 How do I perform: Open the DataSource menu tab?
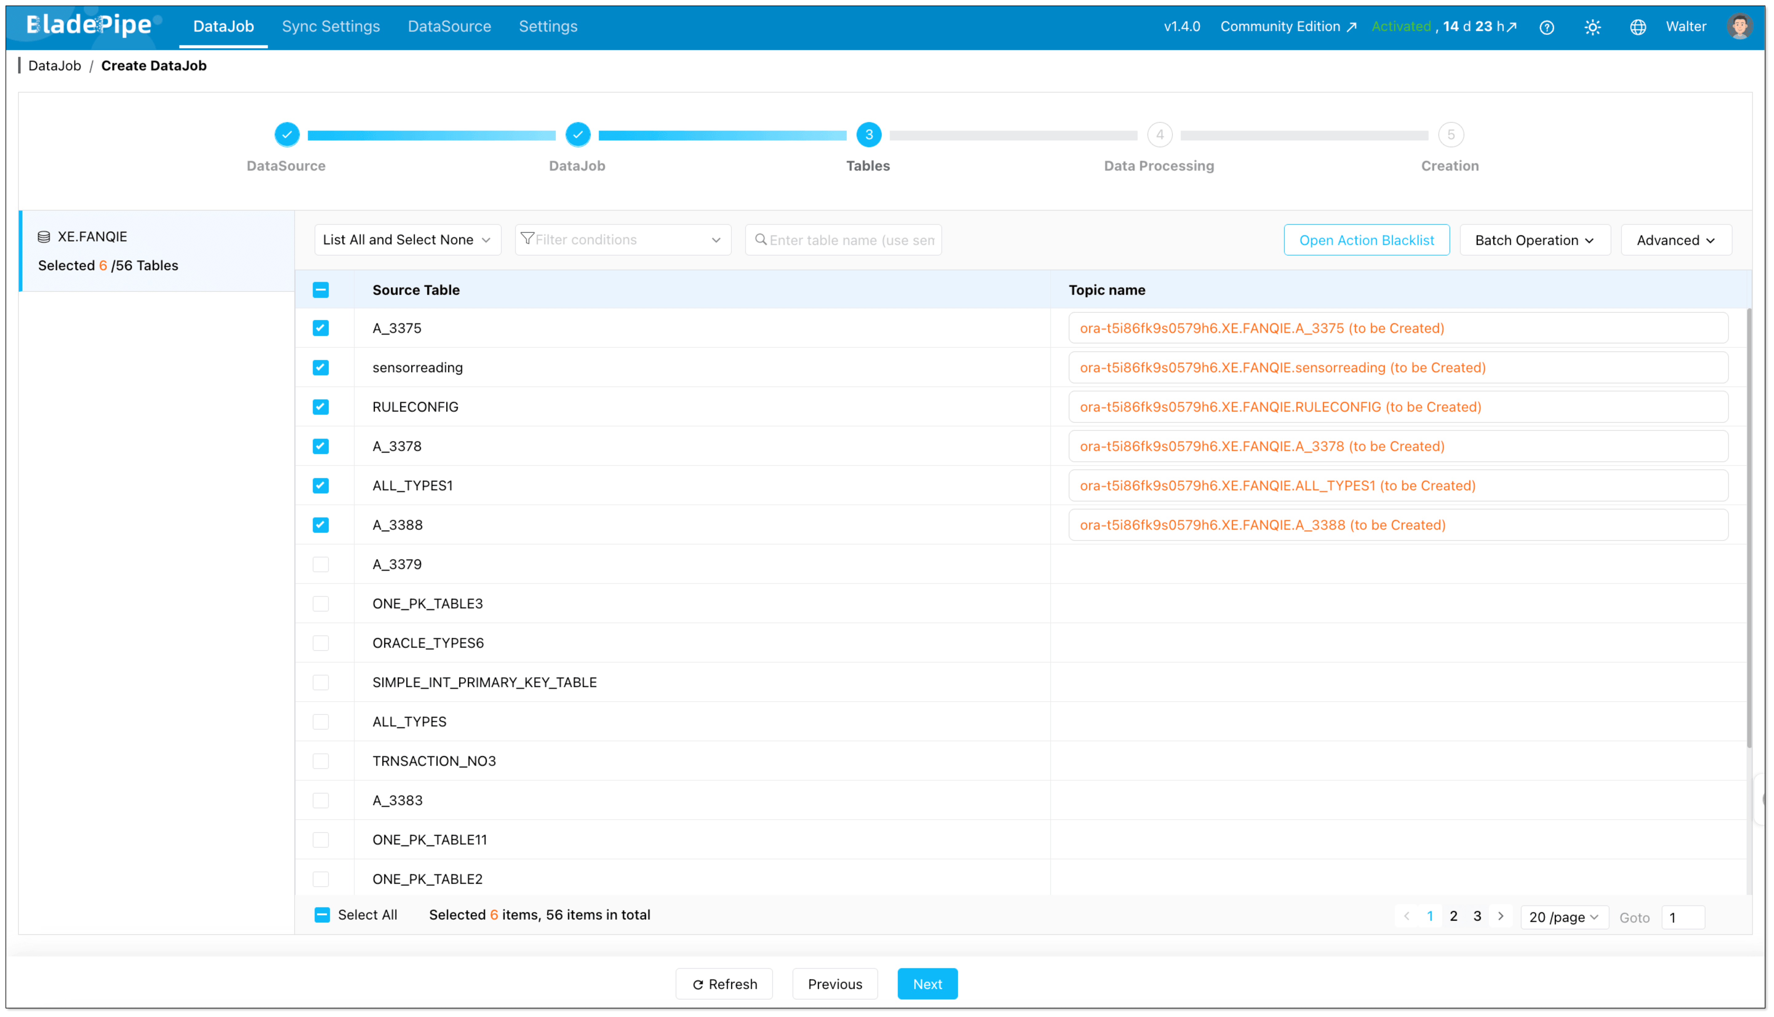click(449, 26)
